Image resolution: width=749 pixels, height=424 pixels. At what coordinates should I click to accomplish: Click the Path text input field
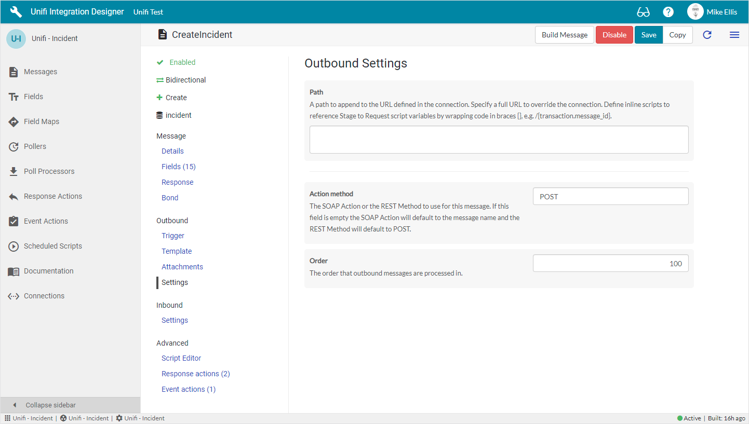[499, 140]
